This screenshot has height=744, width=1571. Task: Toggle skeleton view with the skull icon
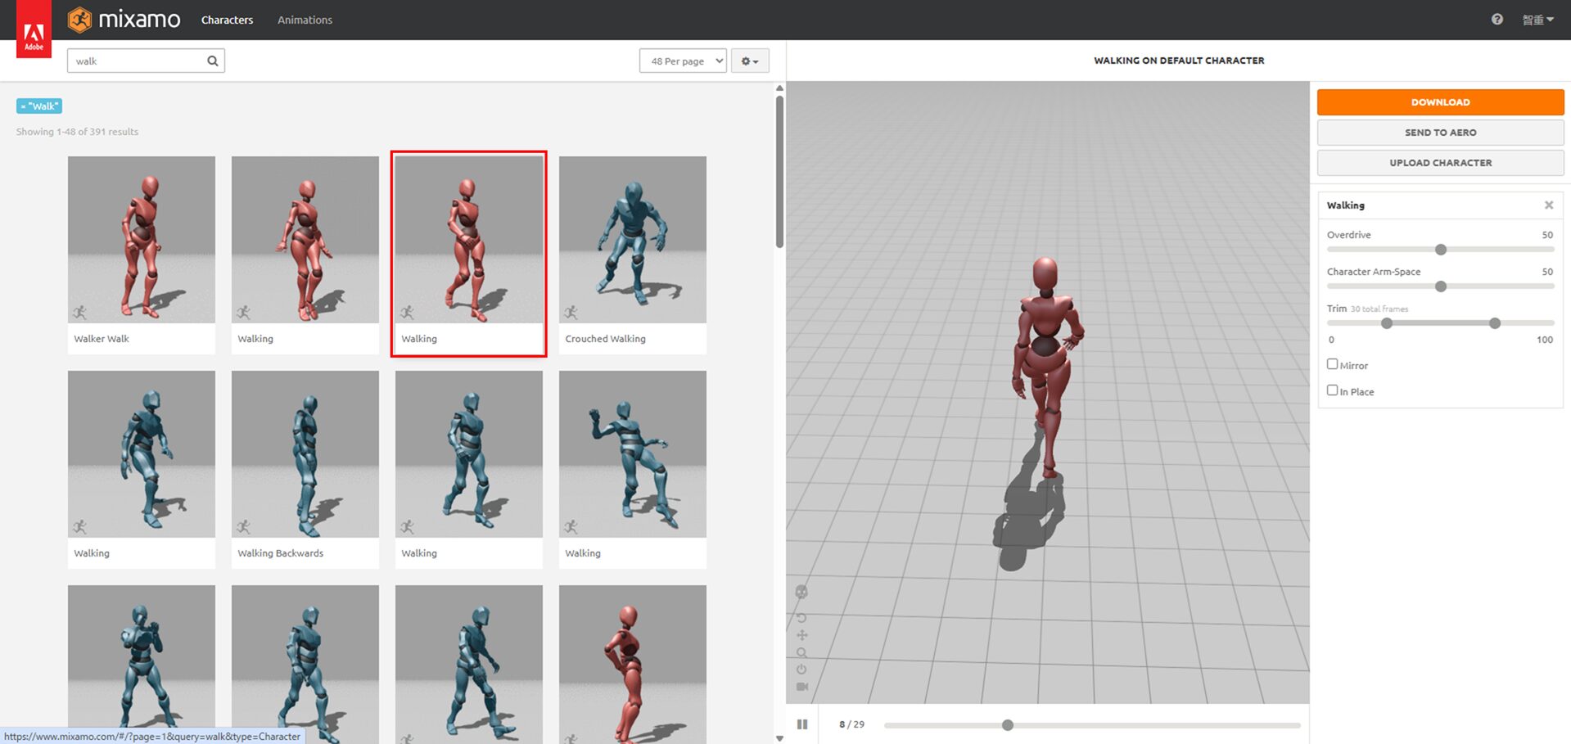[x=801, y=592]
